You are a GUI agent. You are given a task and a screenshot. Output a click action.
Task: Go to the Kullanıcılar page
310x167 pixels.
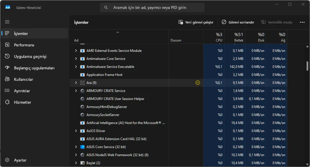(35, 79)
